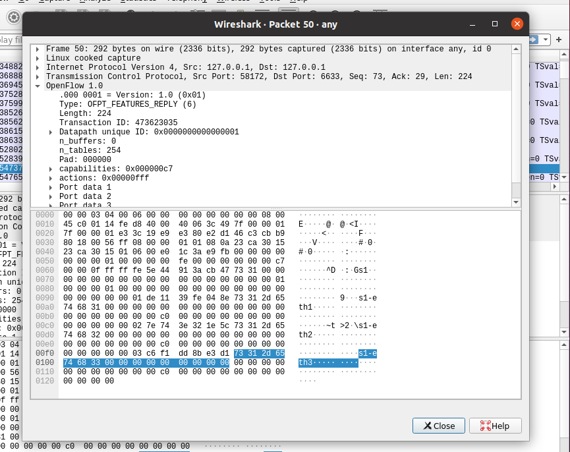The image size is (570, 452).
Task: Click hex offset 0120 last row
Action: 45,381
